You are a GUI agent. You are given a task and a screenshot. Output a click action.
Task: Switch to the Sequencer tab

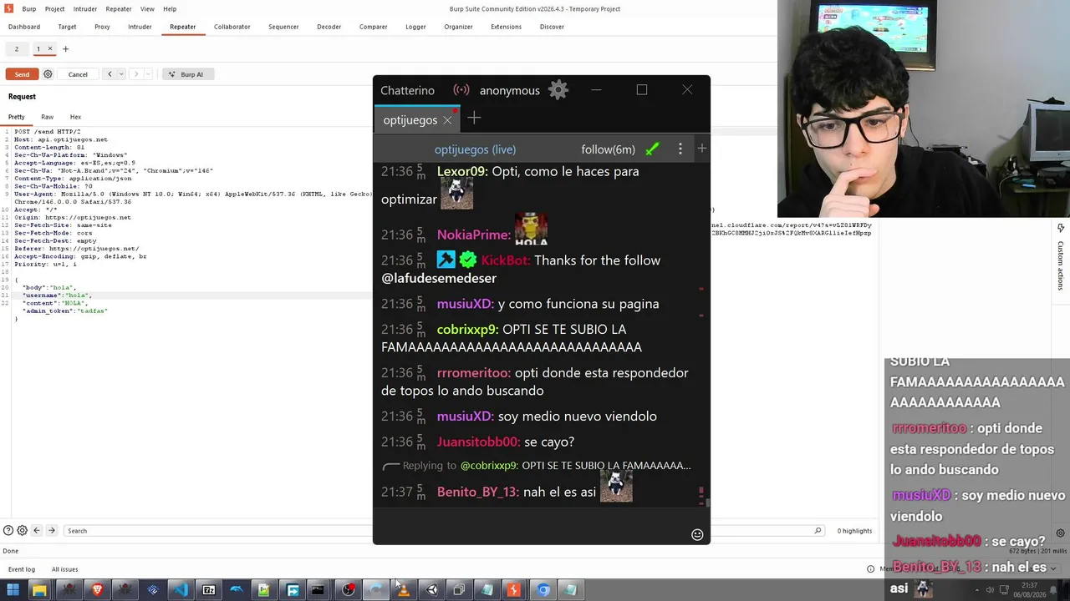(x=283, y=27)
